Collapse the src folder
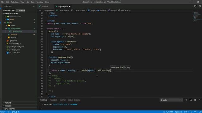This screenshot has height=113, width=202. pos(10,23)
